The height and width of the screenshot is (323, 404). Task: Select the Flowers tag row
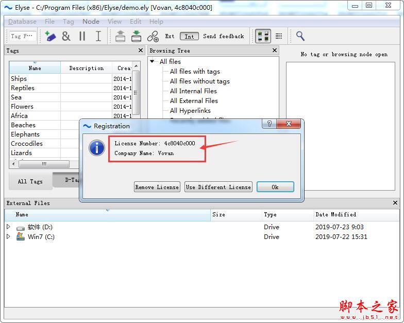pos(71,106)
